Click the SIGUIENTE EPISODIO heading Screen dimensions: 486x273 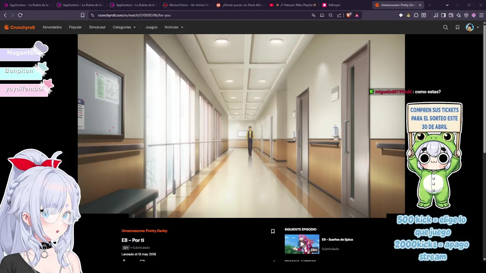pos(300,229)
